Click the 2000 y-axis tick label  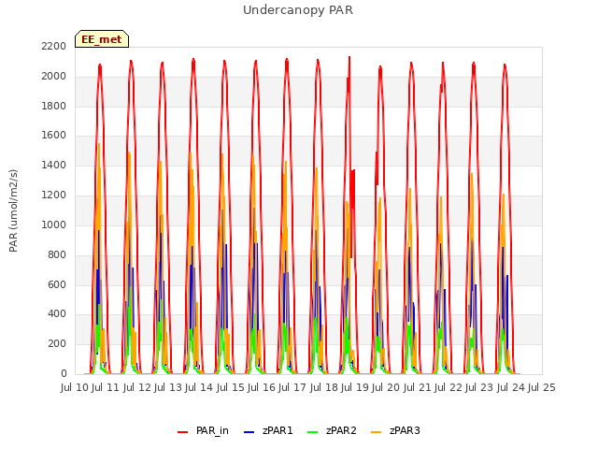54,77
